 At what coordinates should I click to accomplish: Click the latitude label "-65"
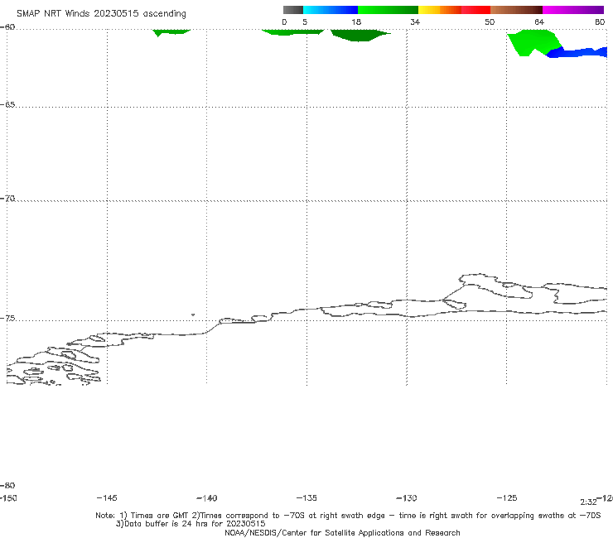[7, 105]
